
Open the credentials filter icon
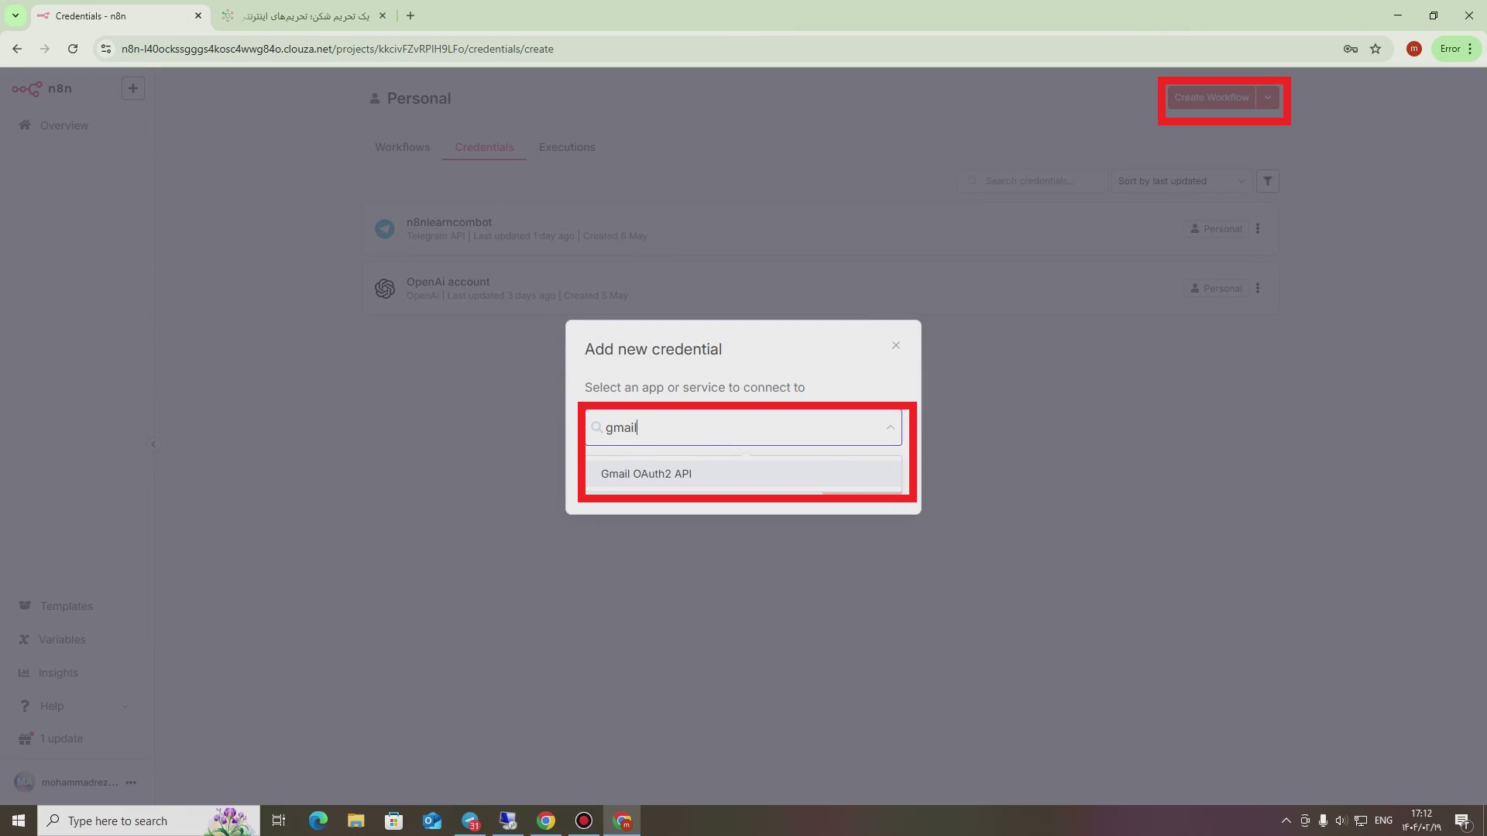point(1267,180)
